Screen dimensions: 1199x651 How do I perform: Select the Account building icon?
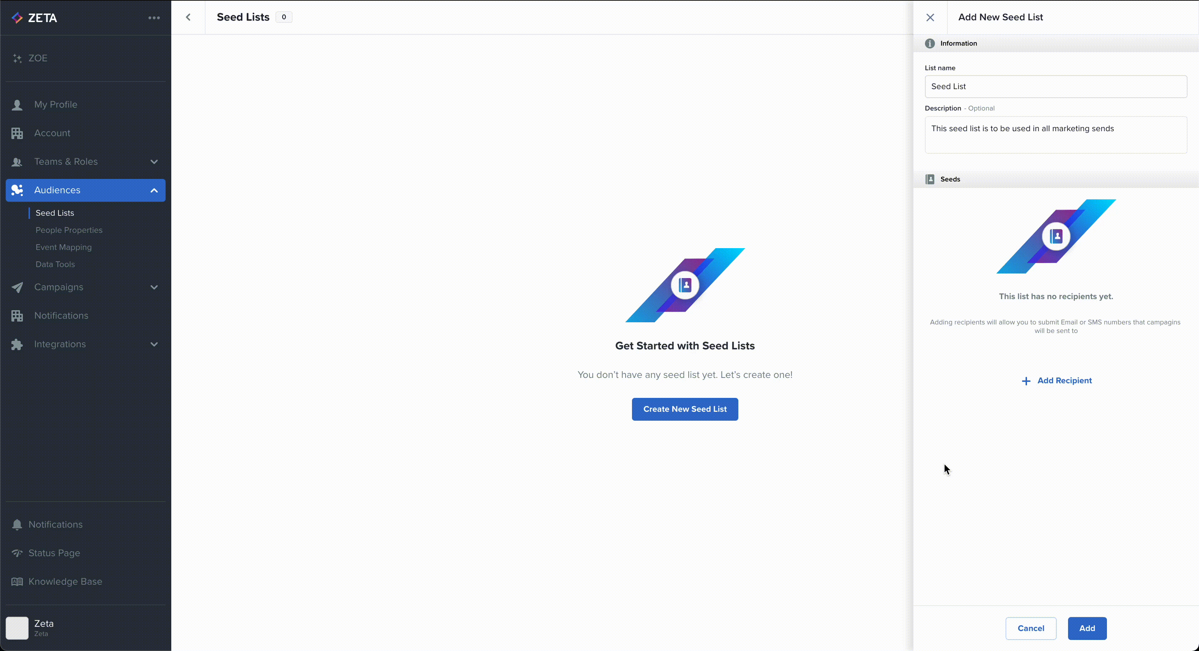click(17, 133)
